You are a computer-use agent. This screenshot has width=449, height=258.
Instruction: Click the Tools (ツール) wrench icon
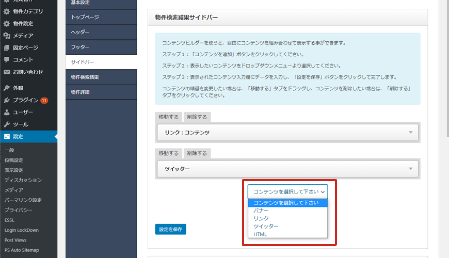[7, 124]
